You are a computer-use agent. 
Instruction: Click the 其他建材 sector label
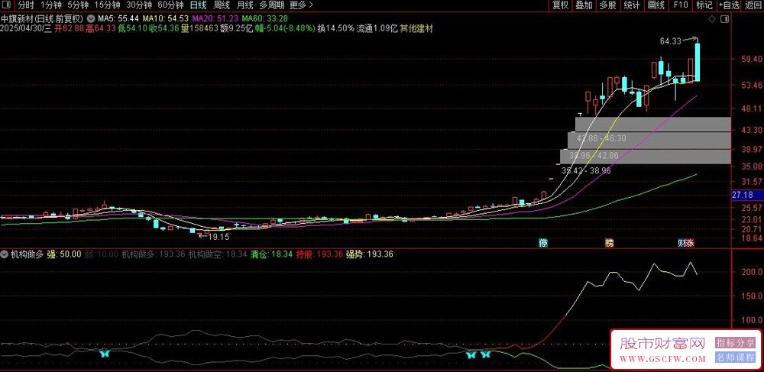coord(416,29)
